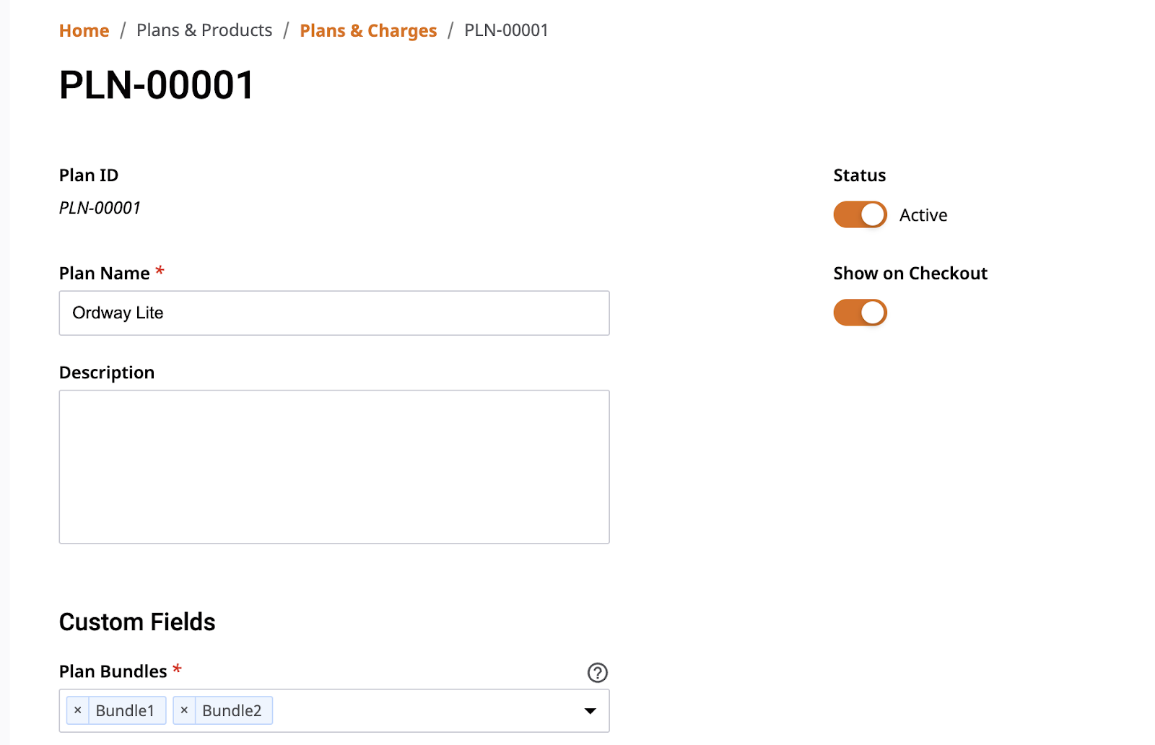
Task: Open the Plan Bundles help icon
Action: click(x=597, y=672)
